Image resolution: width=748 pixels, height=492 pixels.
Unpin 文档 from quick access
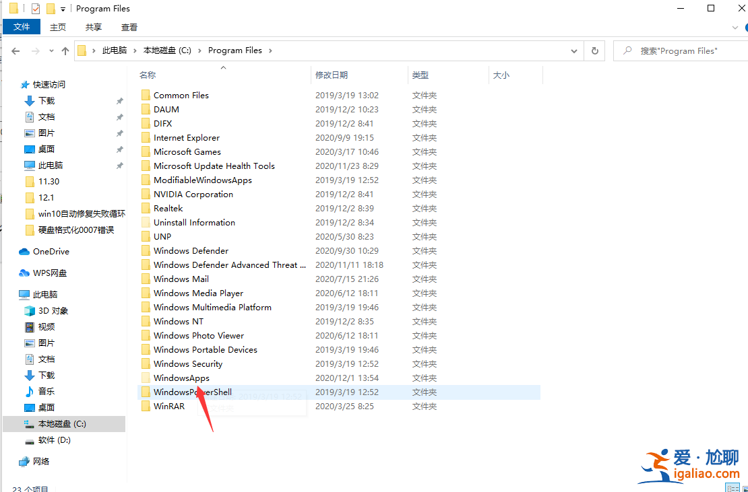pyautogui.click(x=120, y=116)
